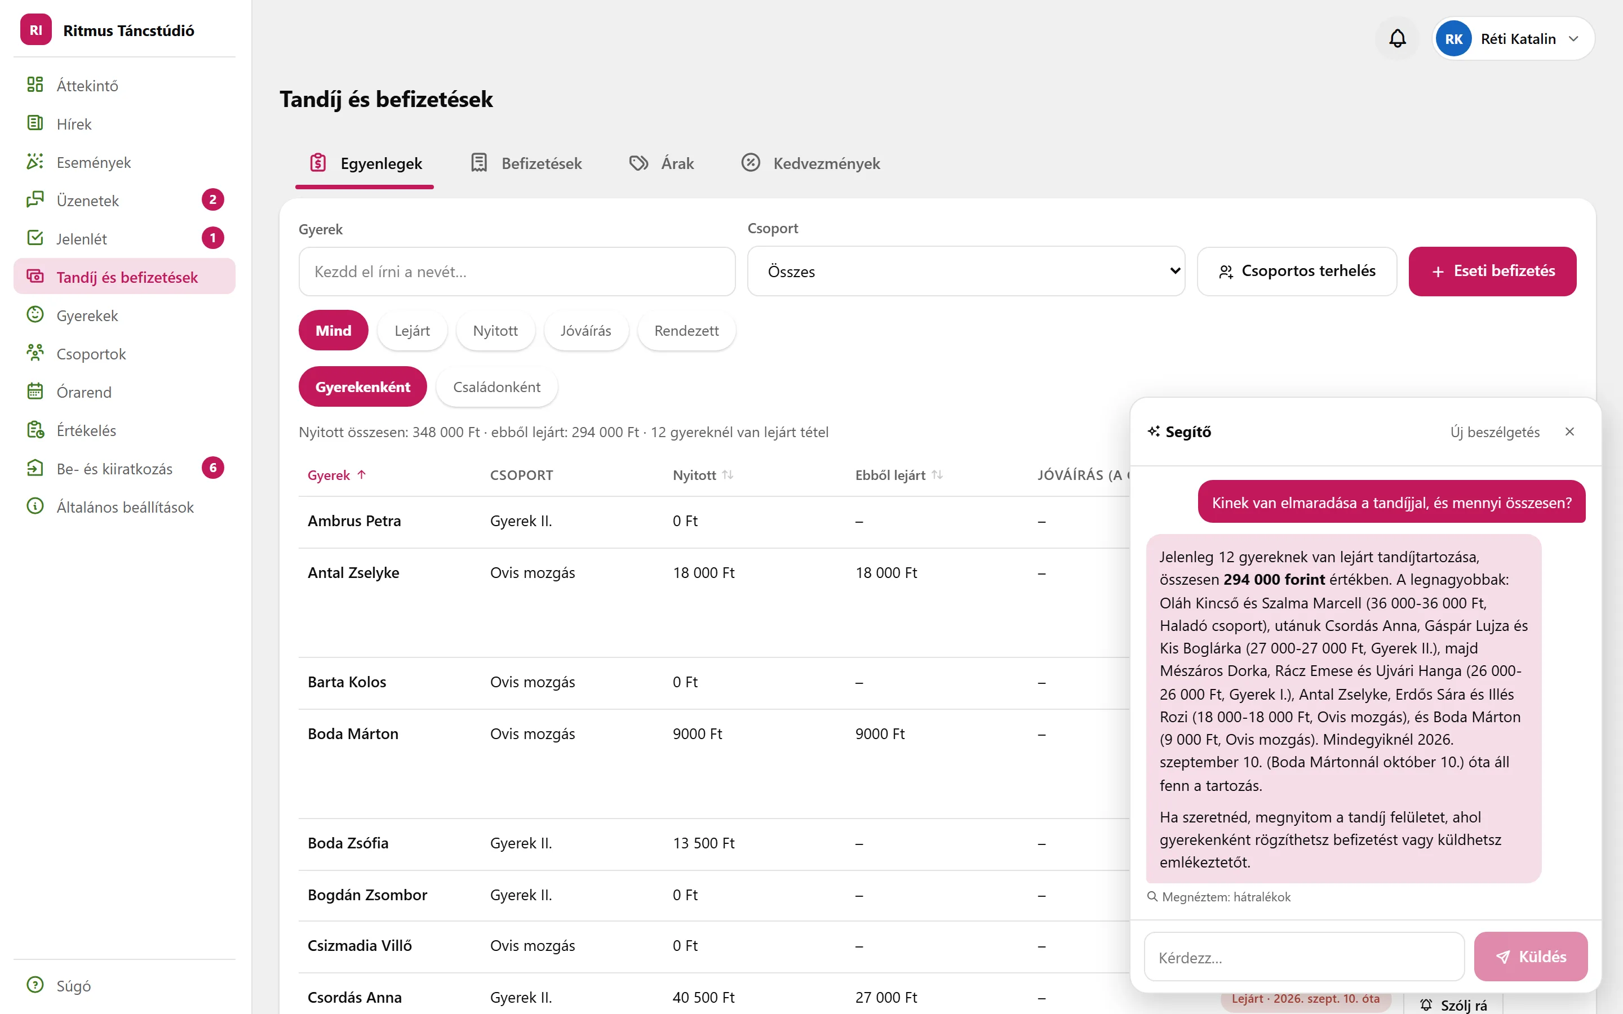Select the Gyerekenként view chip

363,386
